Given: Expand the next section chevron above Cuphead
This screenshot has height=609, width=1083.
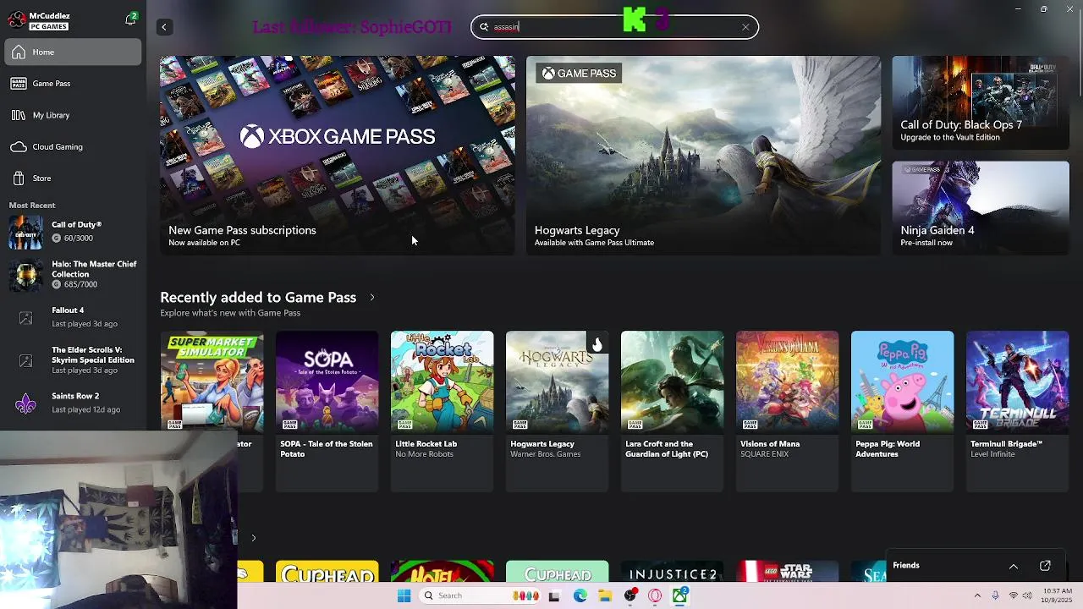Looking at the screenshot, I should pyautogui.click(x=253, y=538).
